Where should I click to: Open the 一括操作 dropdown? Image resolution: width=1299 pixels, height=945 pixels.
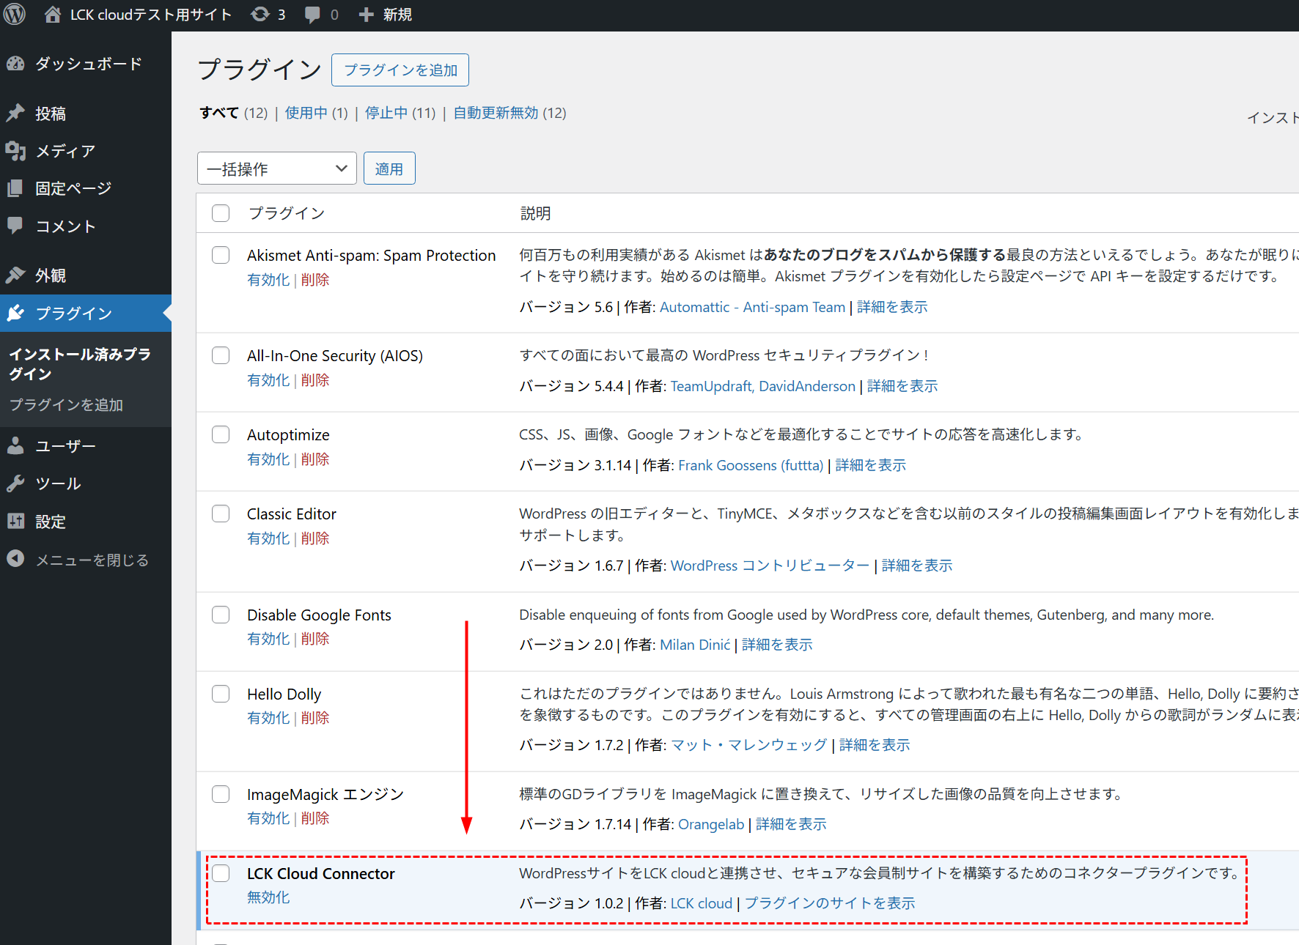[276, 168]
